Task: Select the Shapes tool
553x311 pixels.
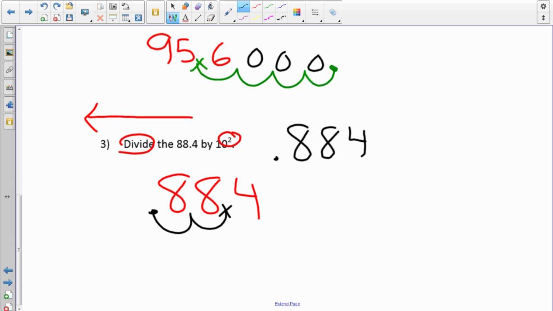Action: coord(185,6)
